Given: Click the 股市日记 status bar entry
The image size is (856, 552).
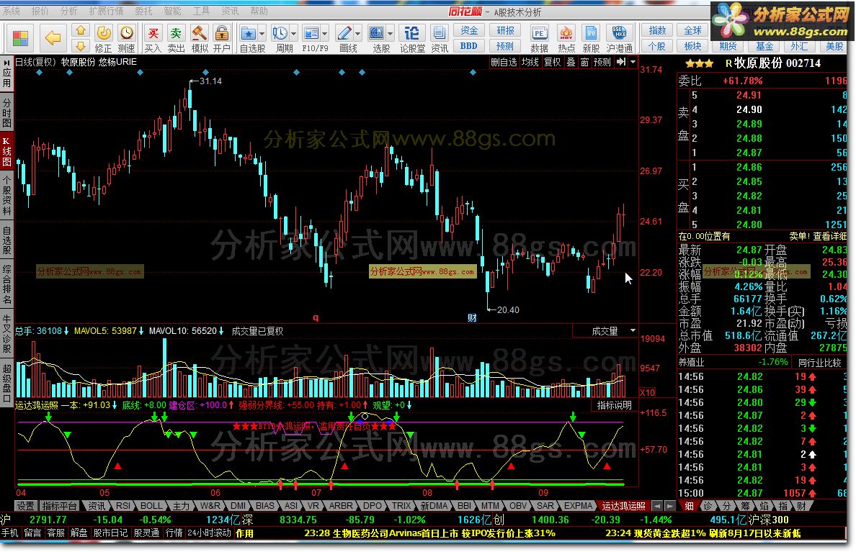Looking at the screenshot, I should [110, 533].
